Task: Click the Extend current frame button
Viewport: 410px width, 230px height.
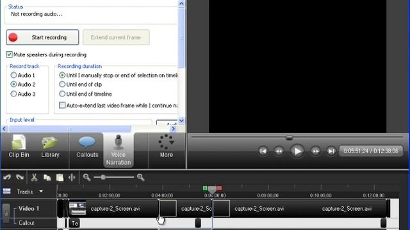Action: click(116, 37)
